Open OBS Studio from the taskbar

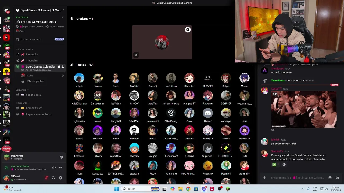[x=220, y=189]
